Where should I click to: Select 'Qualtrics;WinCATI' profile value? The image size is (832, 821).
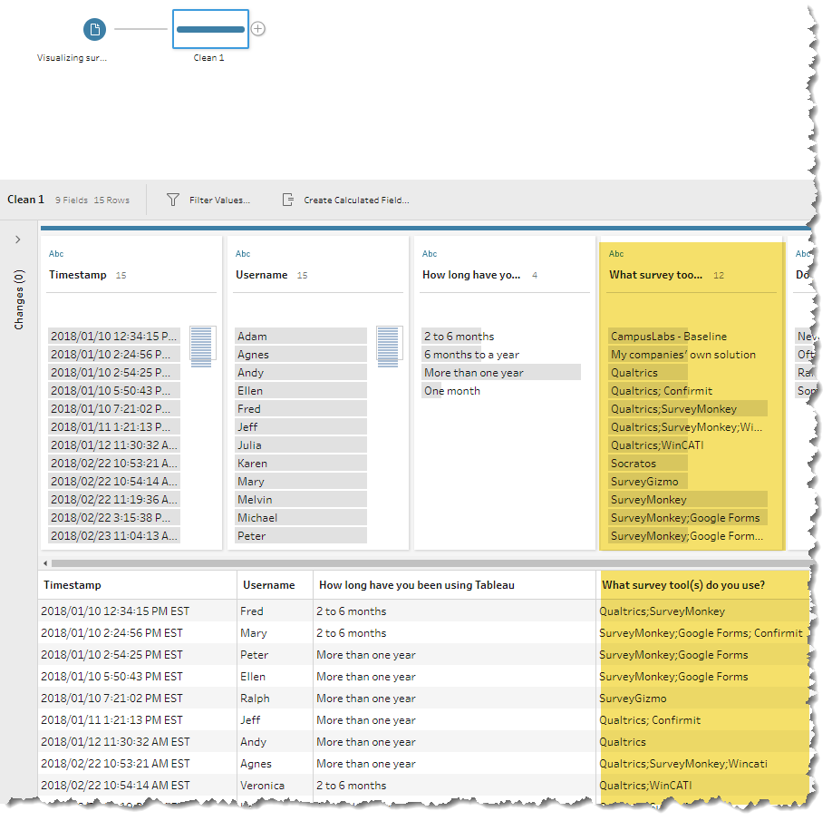point(657,445)
